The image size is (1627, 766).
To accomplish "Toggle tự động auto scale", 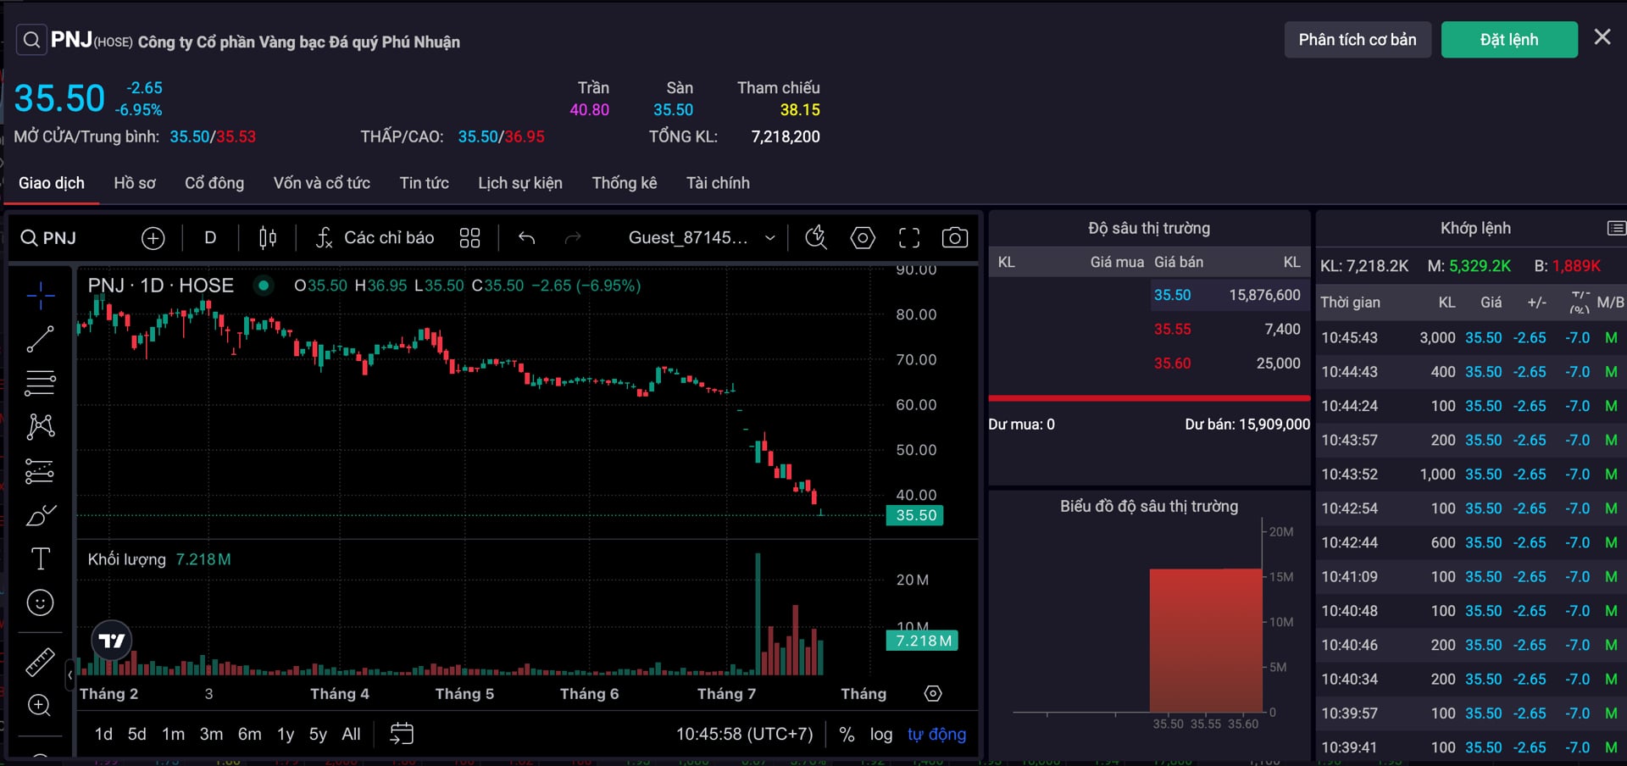I will [936, 735].
